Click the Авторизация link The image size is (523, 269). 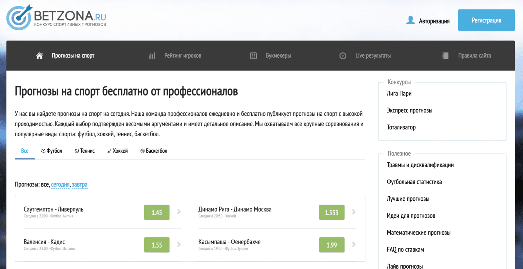434,21
